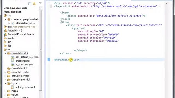Click the Java file icon for MainActivity.java

13,23
